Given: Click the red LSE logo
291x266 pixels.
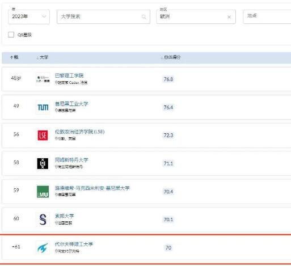Looking at the screenshot, I should tap(43, 136).
